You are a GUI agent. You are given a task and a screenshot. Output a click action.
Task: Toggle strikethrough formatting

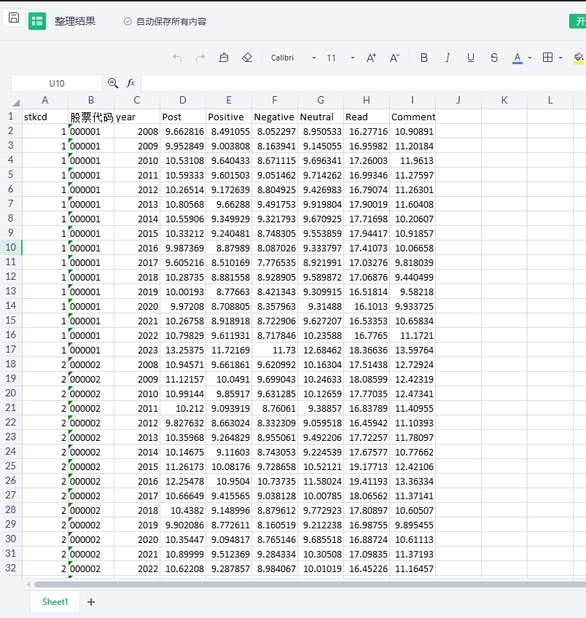click(x=493, y=58)
